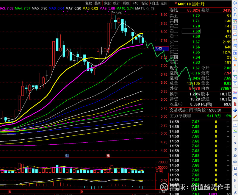The height and width of the screenshot is (195, 238).
Task: Select the RSI indicator icon
Action: pyautogui.click(x=235, y=98)
